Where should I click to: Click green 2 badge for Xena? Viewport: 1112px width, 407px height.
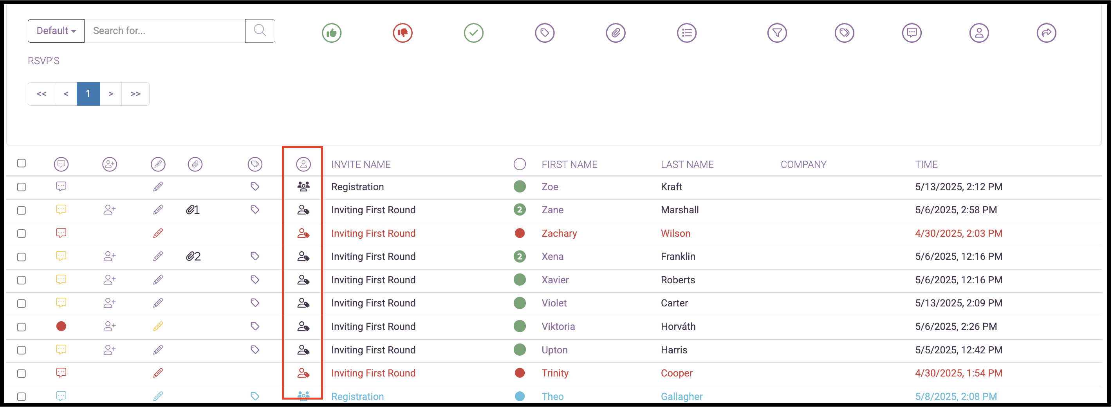pyautogui.click(x=520, y=256)
